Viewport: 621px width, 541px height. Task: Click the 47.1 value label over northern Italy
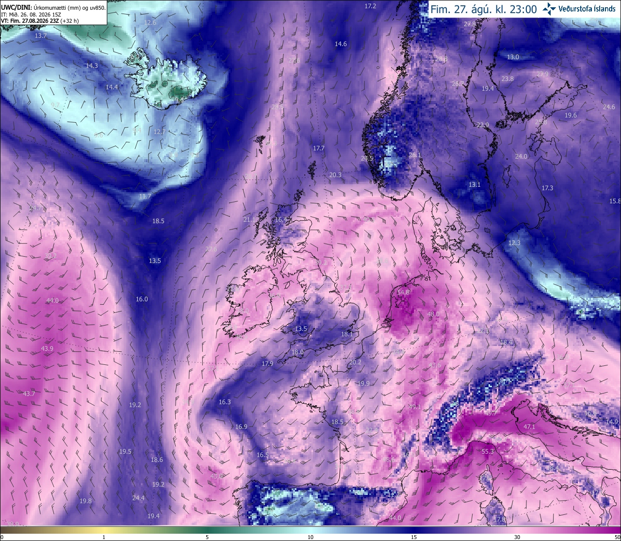[529, 427]
